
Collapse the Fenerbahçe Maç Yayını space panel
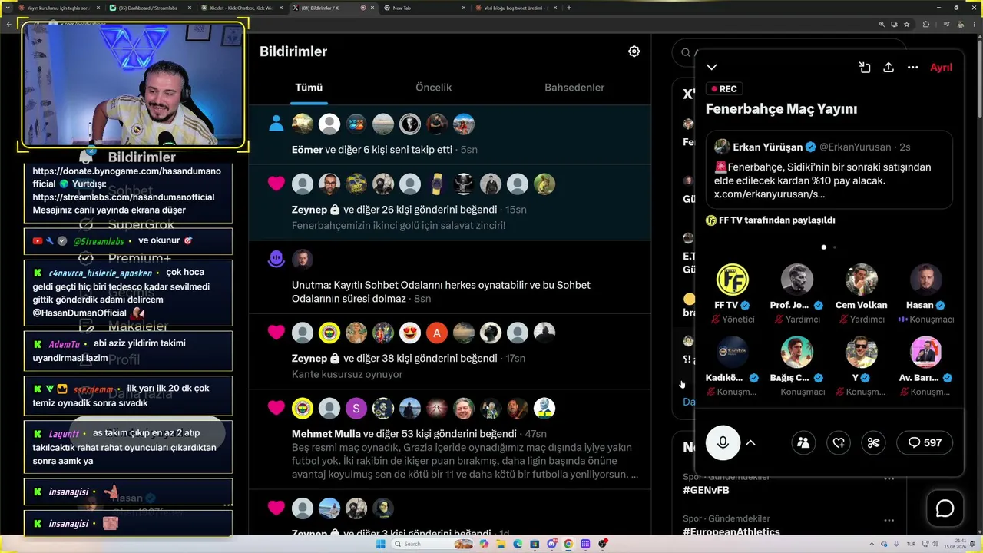(712, 68)
